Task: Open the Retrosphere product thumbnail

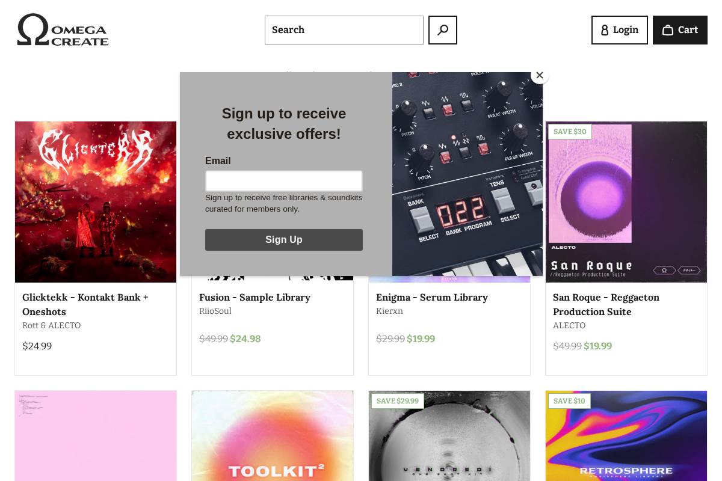Action: coord(626,436)
